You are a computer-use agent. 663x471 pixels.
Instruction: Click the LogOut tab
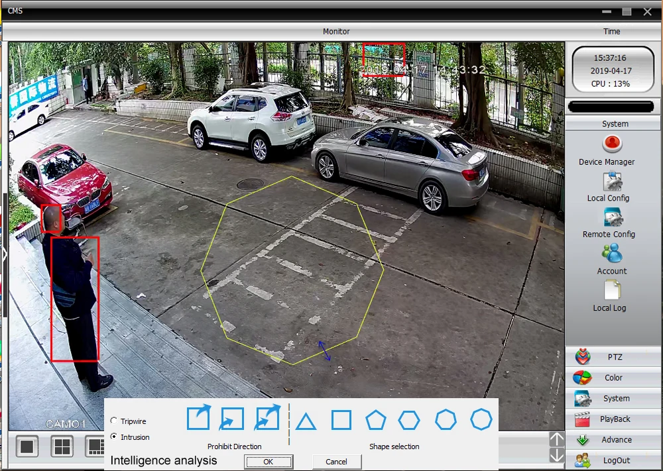614,460
